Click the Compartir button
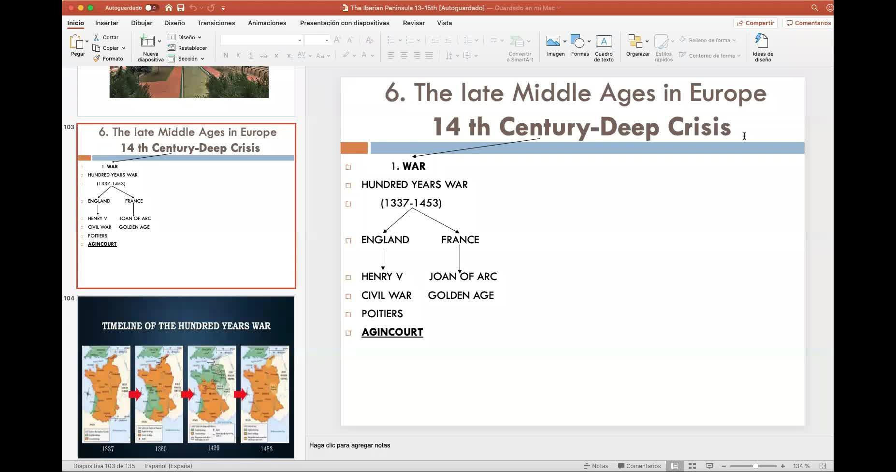Image resolution: width=896 pixels, height=472 pixels. coord(755,23)
